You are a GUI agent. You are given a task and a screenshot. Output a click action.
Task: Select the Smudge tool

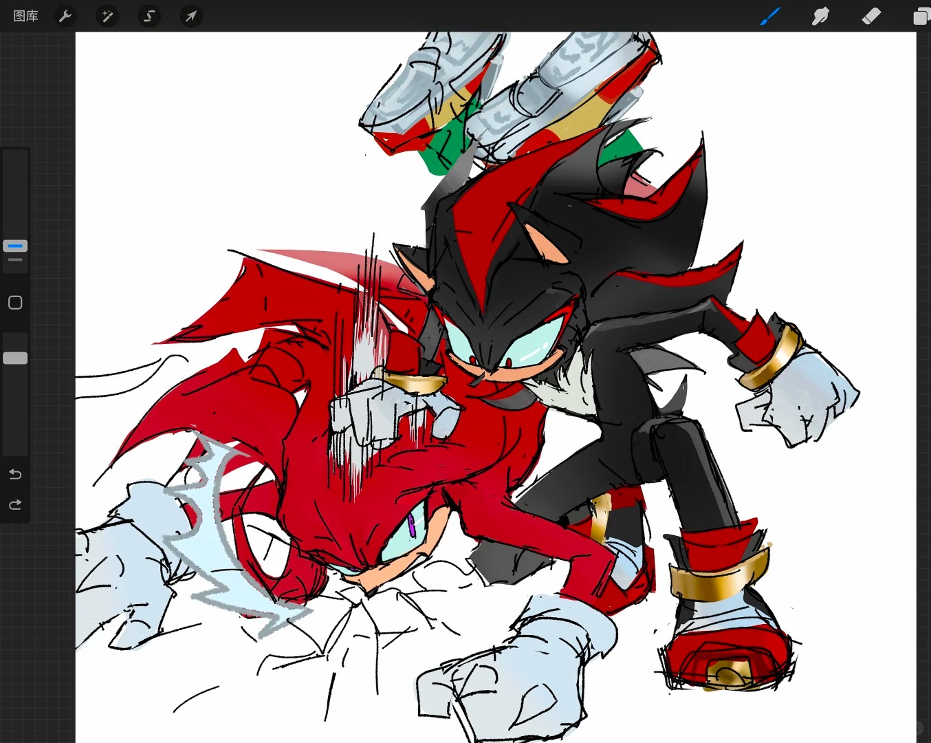[820, 16]
